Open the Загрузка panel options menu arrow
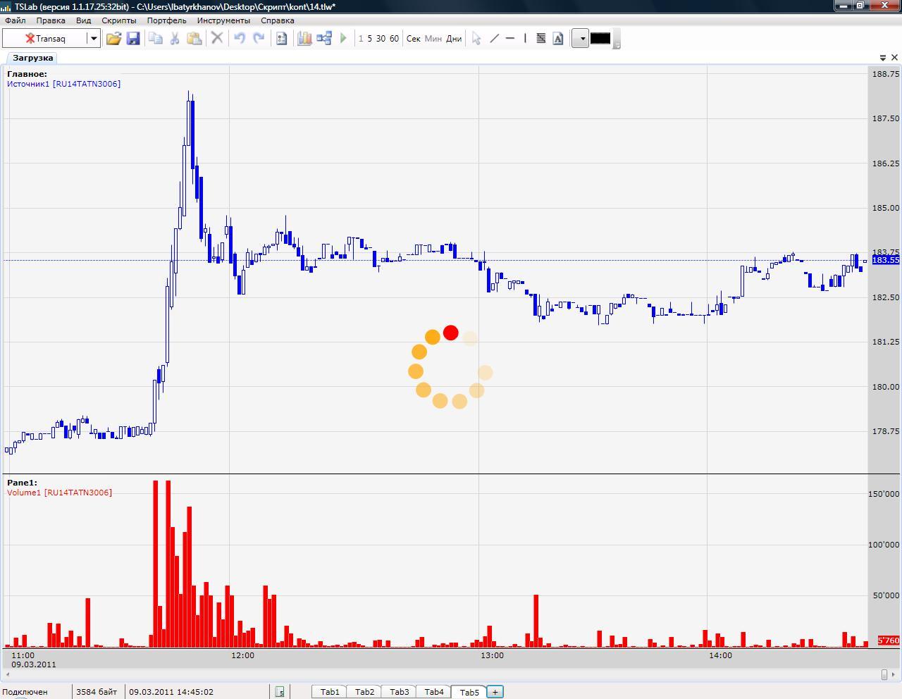This screenshot has height=699, width=902. (883, 58)
